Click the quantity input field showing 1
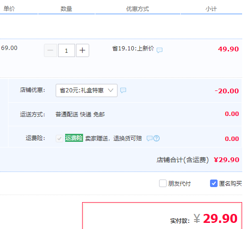 (x=67, y=50)
